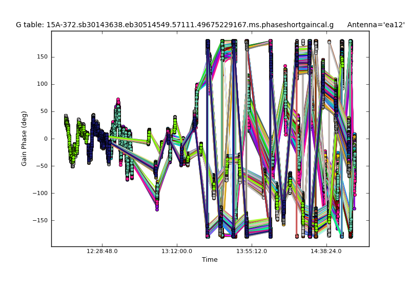Click the G table plot title text

click(x=174, y=25)
